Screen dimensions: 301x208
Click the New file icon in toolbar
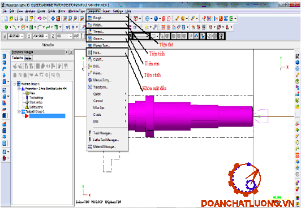(x=6, y=19)
